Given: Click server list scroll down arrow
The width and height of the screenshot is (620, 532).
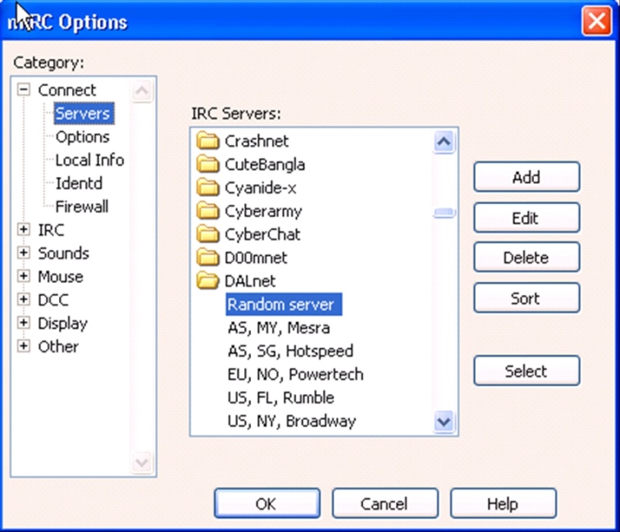Looking at the screenshot, I should click(x=443, y=421).
